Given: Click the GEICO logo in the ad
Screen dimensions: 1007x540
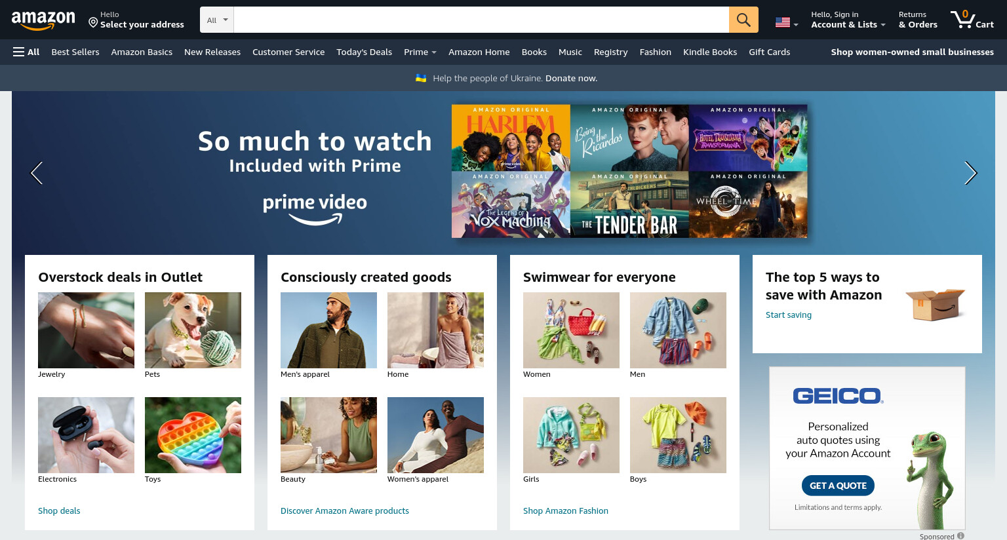Looking at the screenshot, I should (838, 396).
